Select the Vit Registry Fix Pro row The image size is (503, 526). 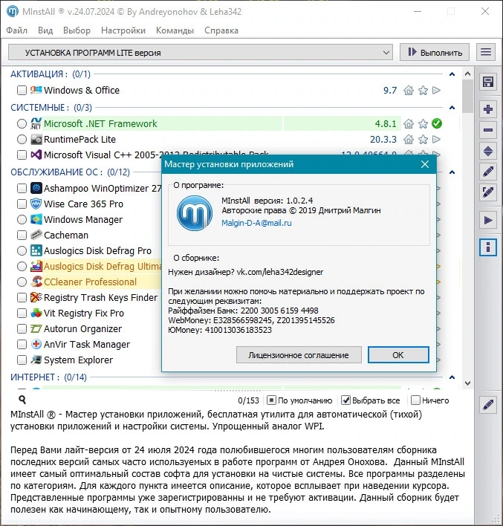coord(84,313)
